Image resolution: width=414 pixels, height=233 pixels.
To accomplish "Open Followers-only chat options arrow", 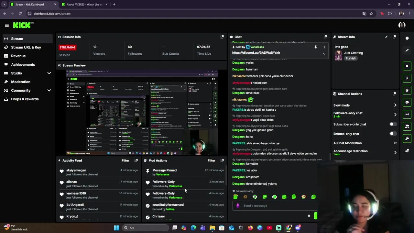I will point(395,115).
